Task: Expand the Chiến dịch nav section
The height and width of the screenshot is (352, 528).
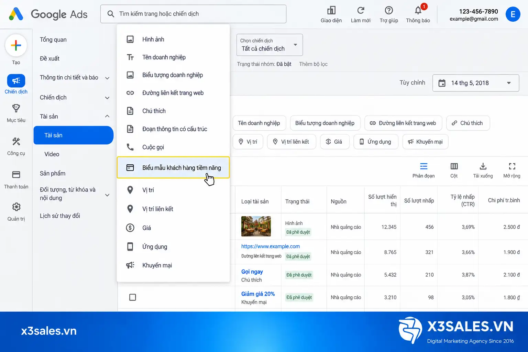Action: [107, 98]
